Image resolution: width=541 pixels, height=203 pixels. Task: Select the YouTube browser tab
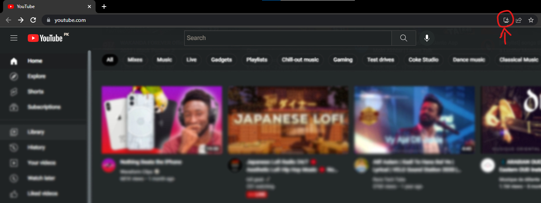(49, 7)
